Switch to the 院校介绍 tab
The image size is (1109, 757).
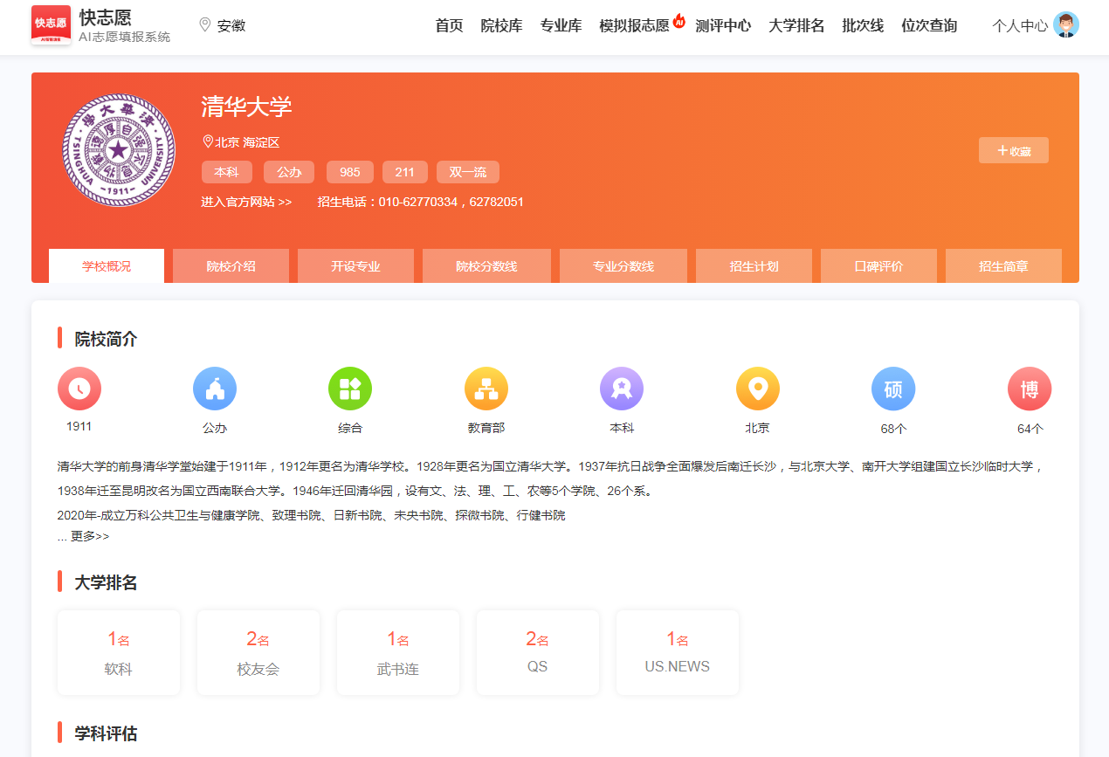pos(231,265)
